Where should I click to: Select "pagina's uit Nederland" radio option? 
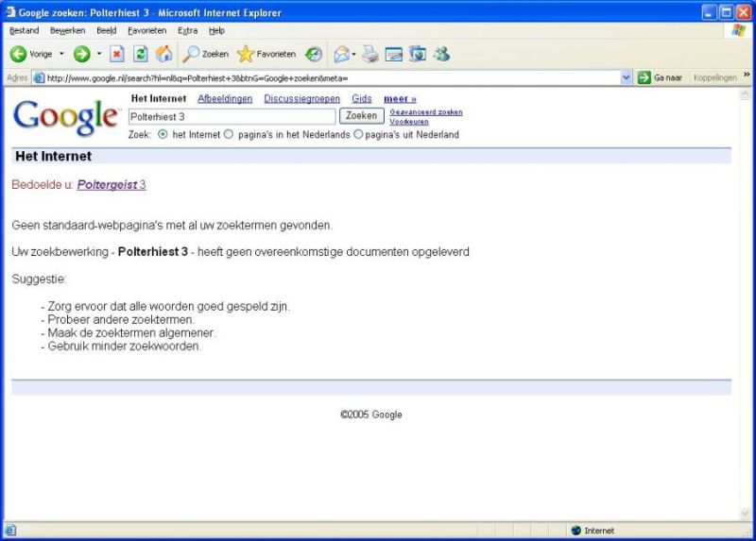[358, 135]
